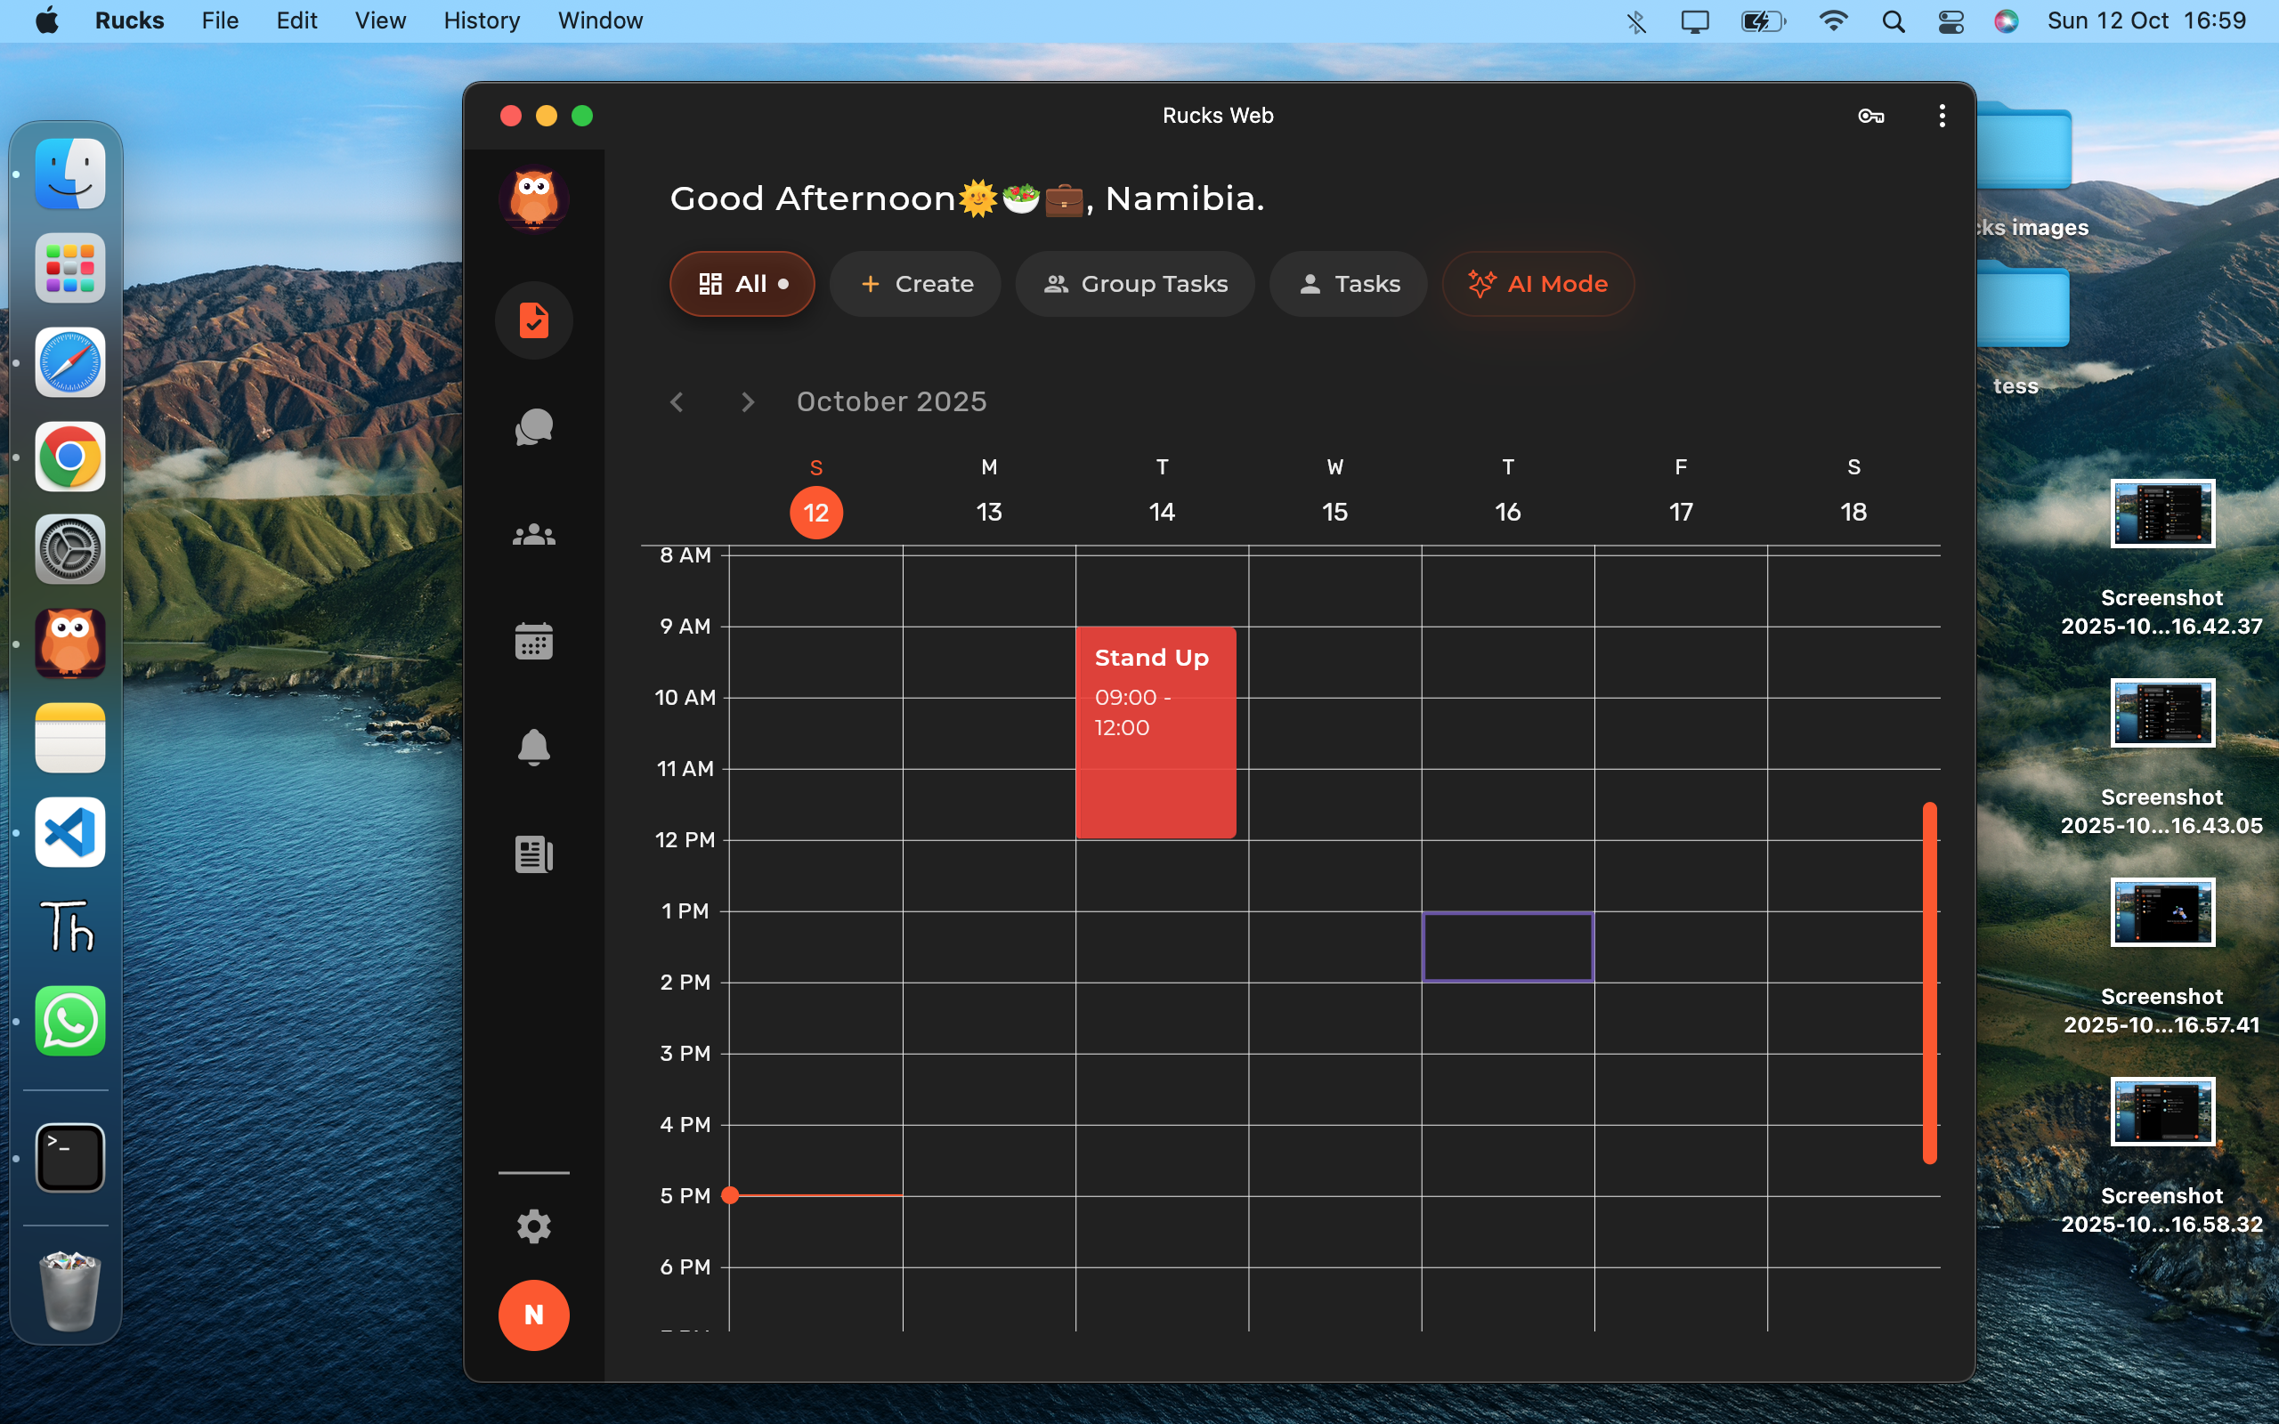Select the Group Tasks filter
The width and height of the screenshot is (2279, 1424).
[x=1135, y=284]
